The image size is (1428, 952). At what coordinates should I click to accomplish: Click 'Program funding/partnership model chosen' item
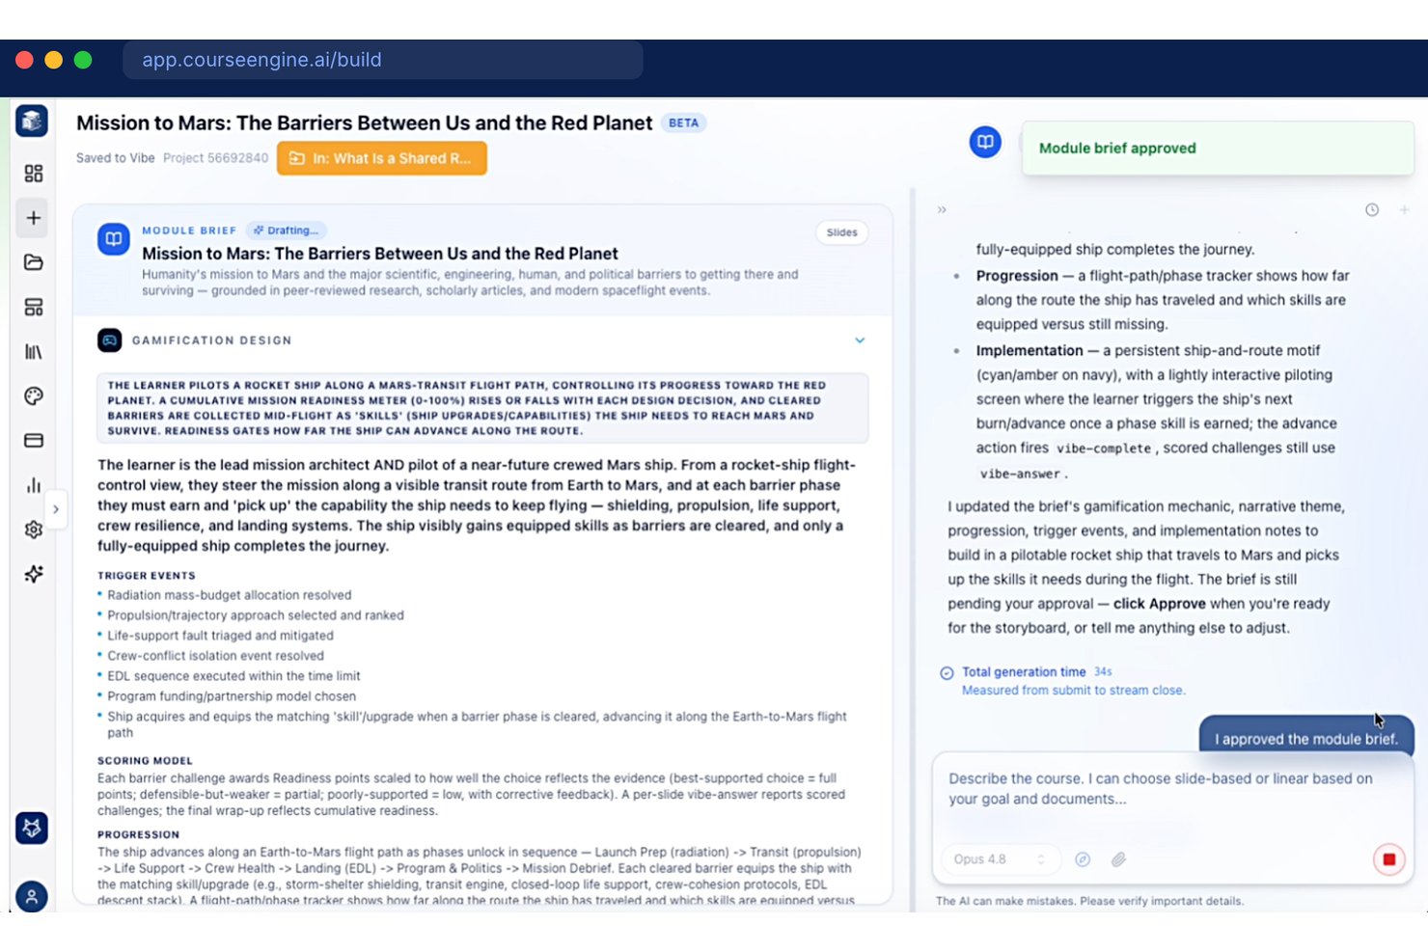[232, 696]
